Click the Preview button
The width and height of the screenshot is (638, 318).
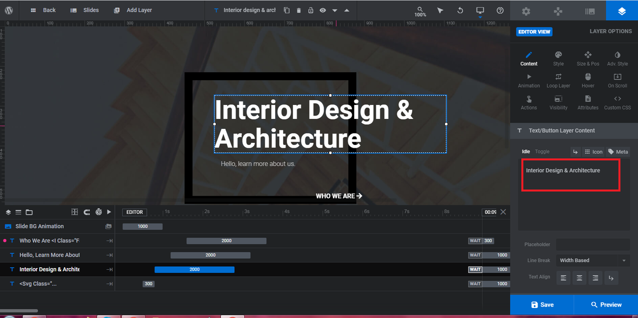coord(606,305)
